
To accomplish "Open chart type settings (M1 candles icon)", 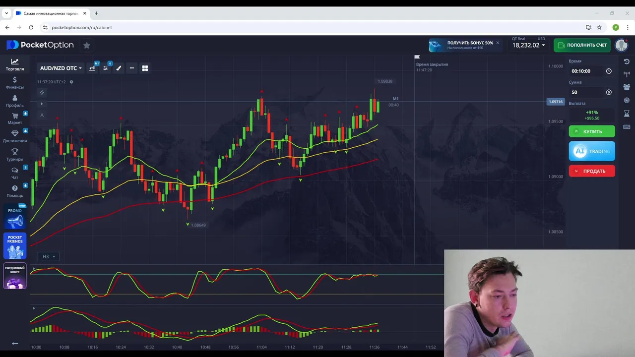I will [92, 68].
